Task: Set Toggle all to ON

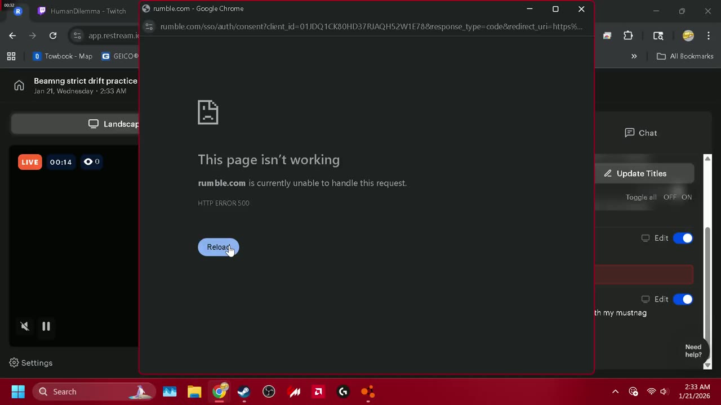Action: tap(687, 197)
